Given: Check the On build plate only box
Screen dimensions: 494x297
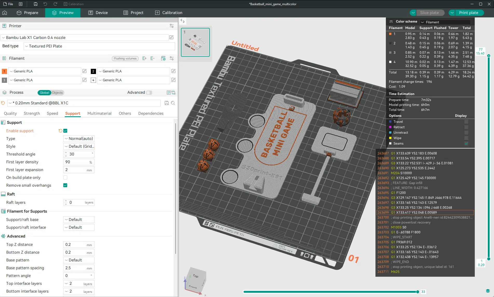Looking at the screenshot, I should (x=65, y=178).
